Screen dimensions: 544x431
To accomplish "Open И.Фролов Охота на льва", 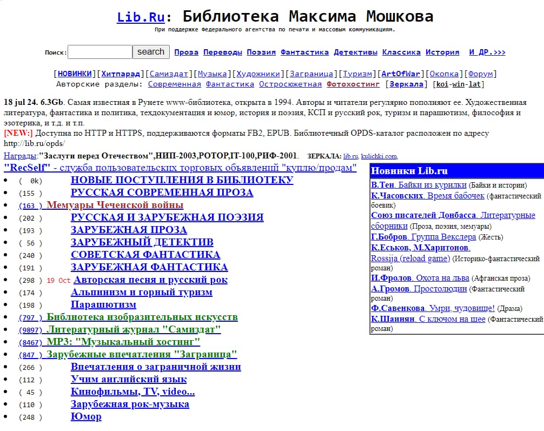I will click(x=420, y=278).
